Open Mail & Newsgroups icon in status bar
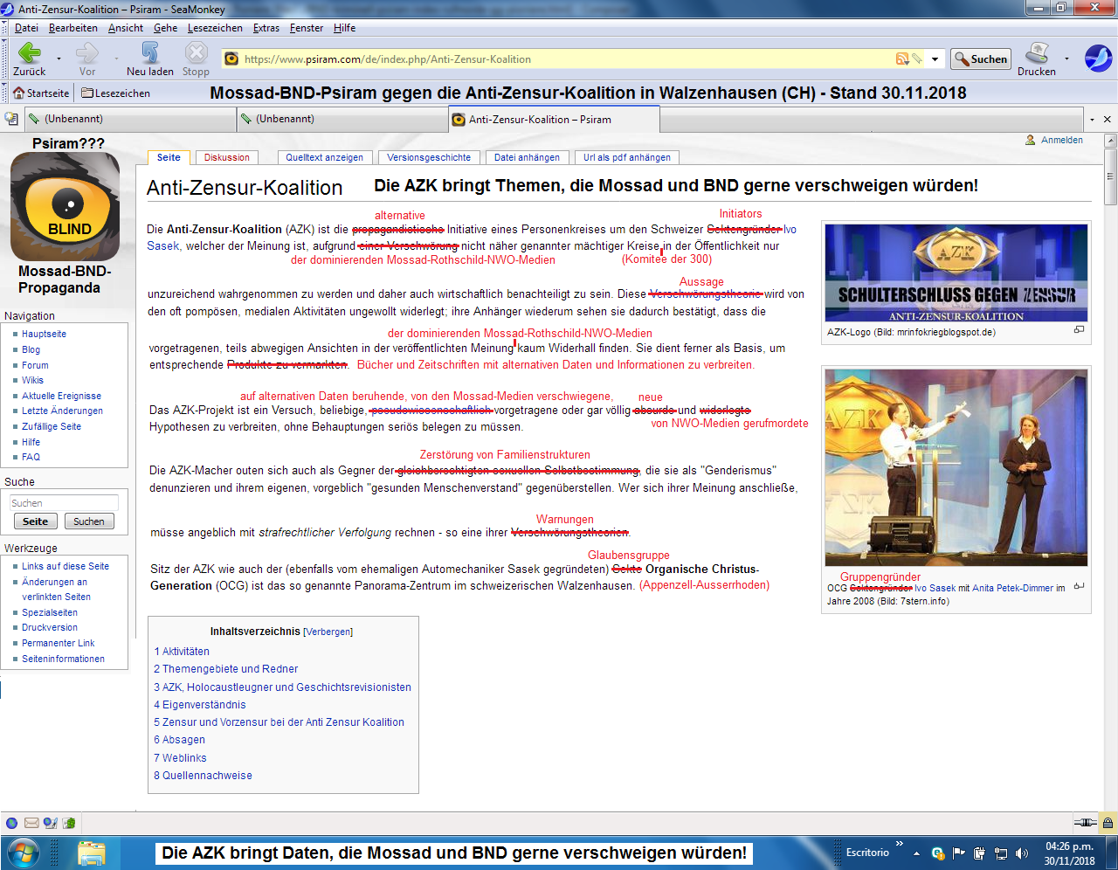The image size is (1118, 870). [x=31, y=823]
